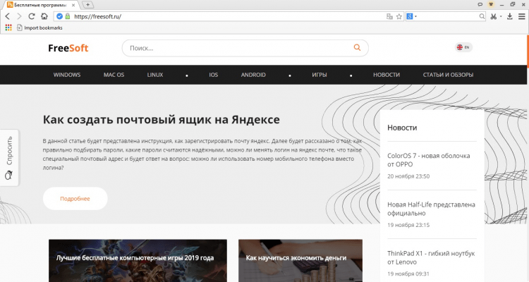The height and width of the screenshot is (282, 529).
Task: Open the СТАТЬИ И ОБЗОРЫ menu item
Action: pos(448,75)
